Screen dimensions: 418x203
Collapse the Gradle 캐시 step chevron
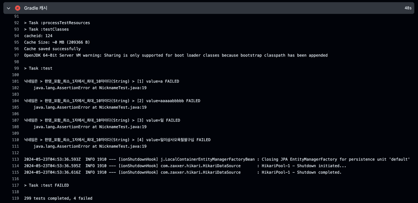pos(8,8)
